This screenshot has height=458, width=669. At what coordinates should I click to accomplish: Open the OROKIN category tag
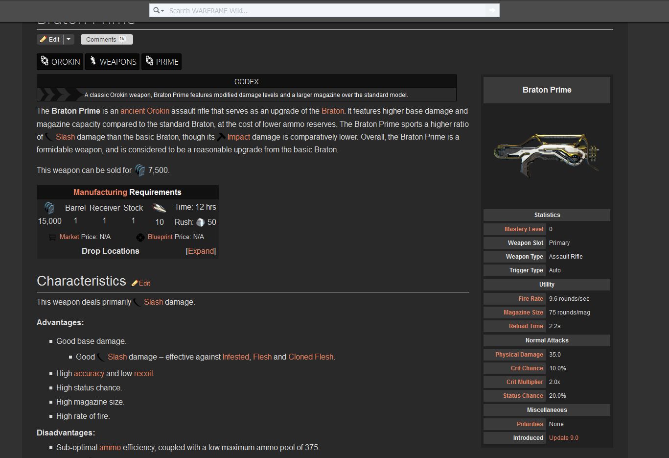(x=60, y=62)
